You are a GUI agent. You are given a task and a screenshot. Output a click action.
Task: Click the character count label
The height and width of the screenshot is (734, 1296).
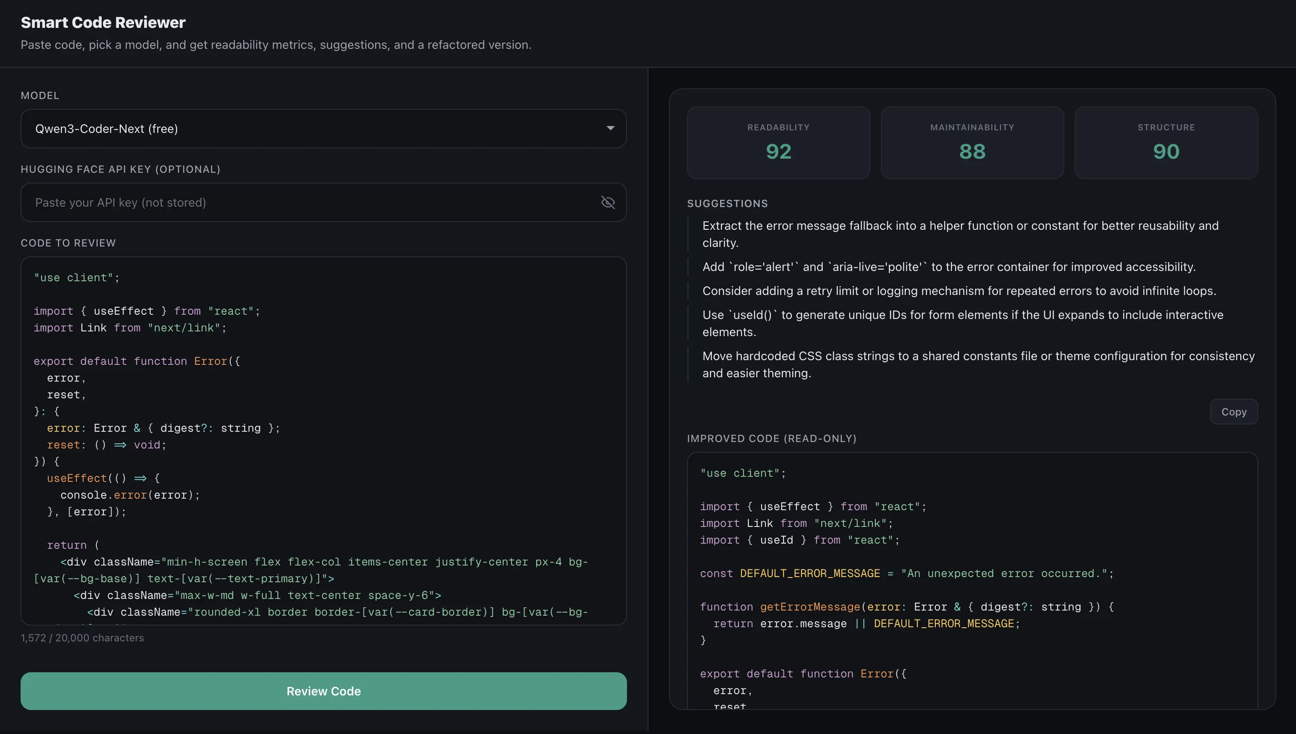click(x=82, y=638)
